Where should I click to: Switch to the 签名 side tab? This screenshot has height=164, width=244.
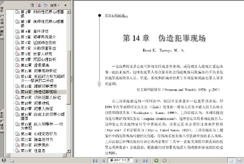[x=2, y=21]
